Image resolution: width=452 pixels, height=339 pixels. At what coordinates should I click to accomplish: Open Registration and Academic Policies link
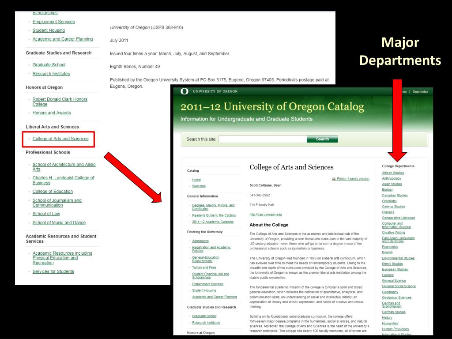(x=211, y=249)
